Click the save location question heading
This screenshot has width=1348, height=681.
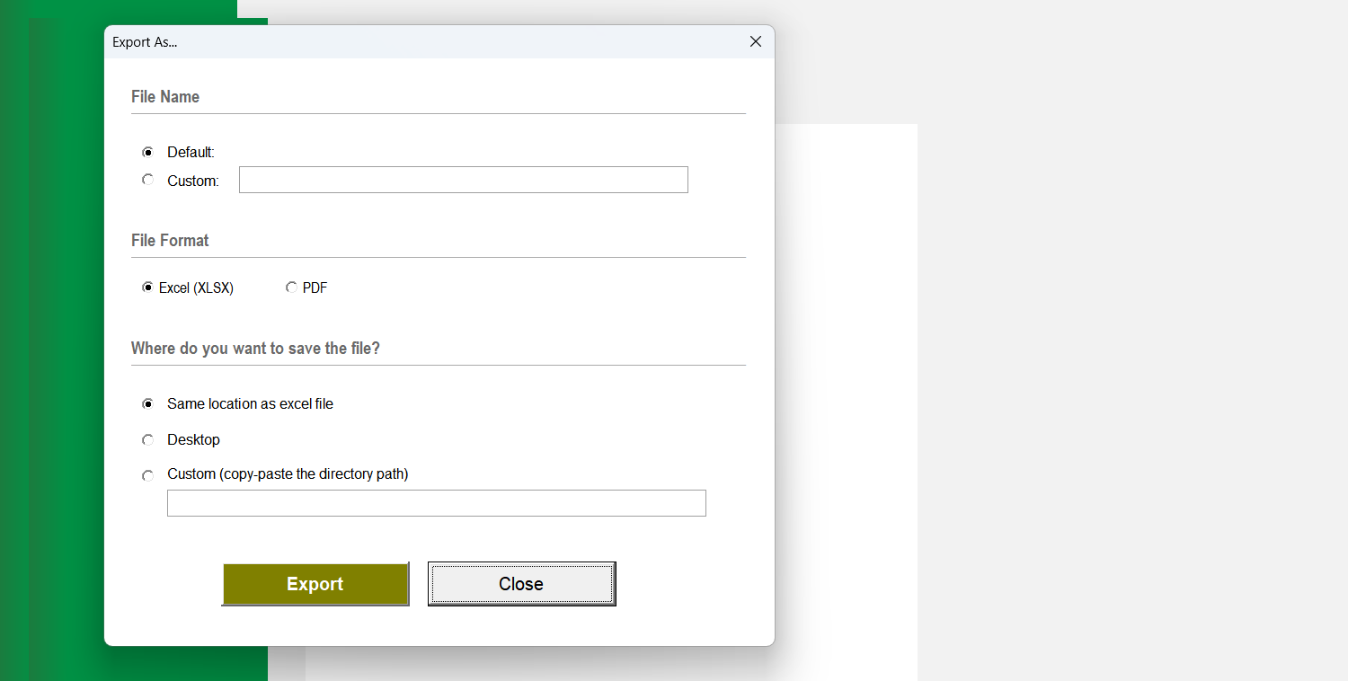click(255, 349)
